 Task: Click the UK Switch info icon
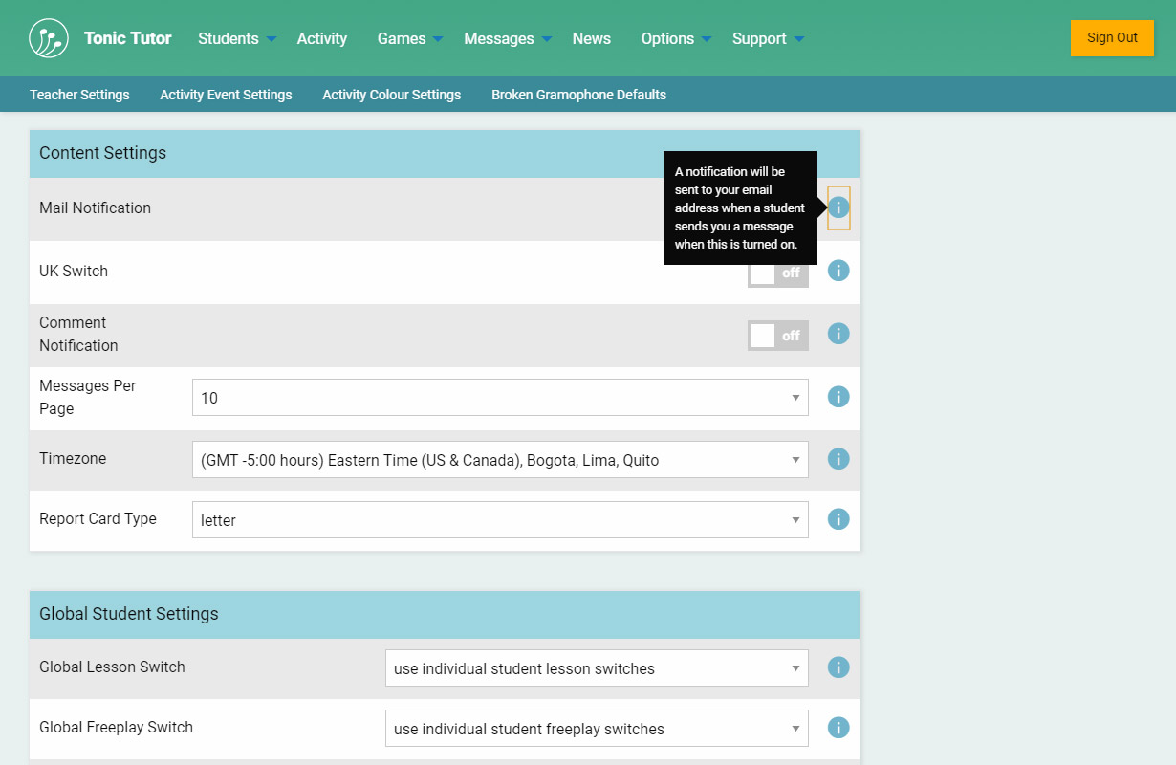pos(838,271)
